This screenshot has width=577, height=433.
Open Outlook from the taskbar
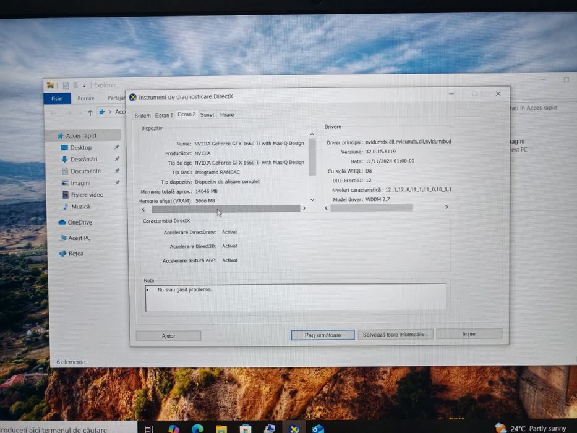[318, 429]
